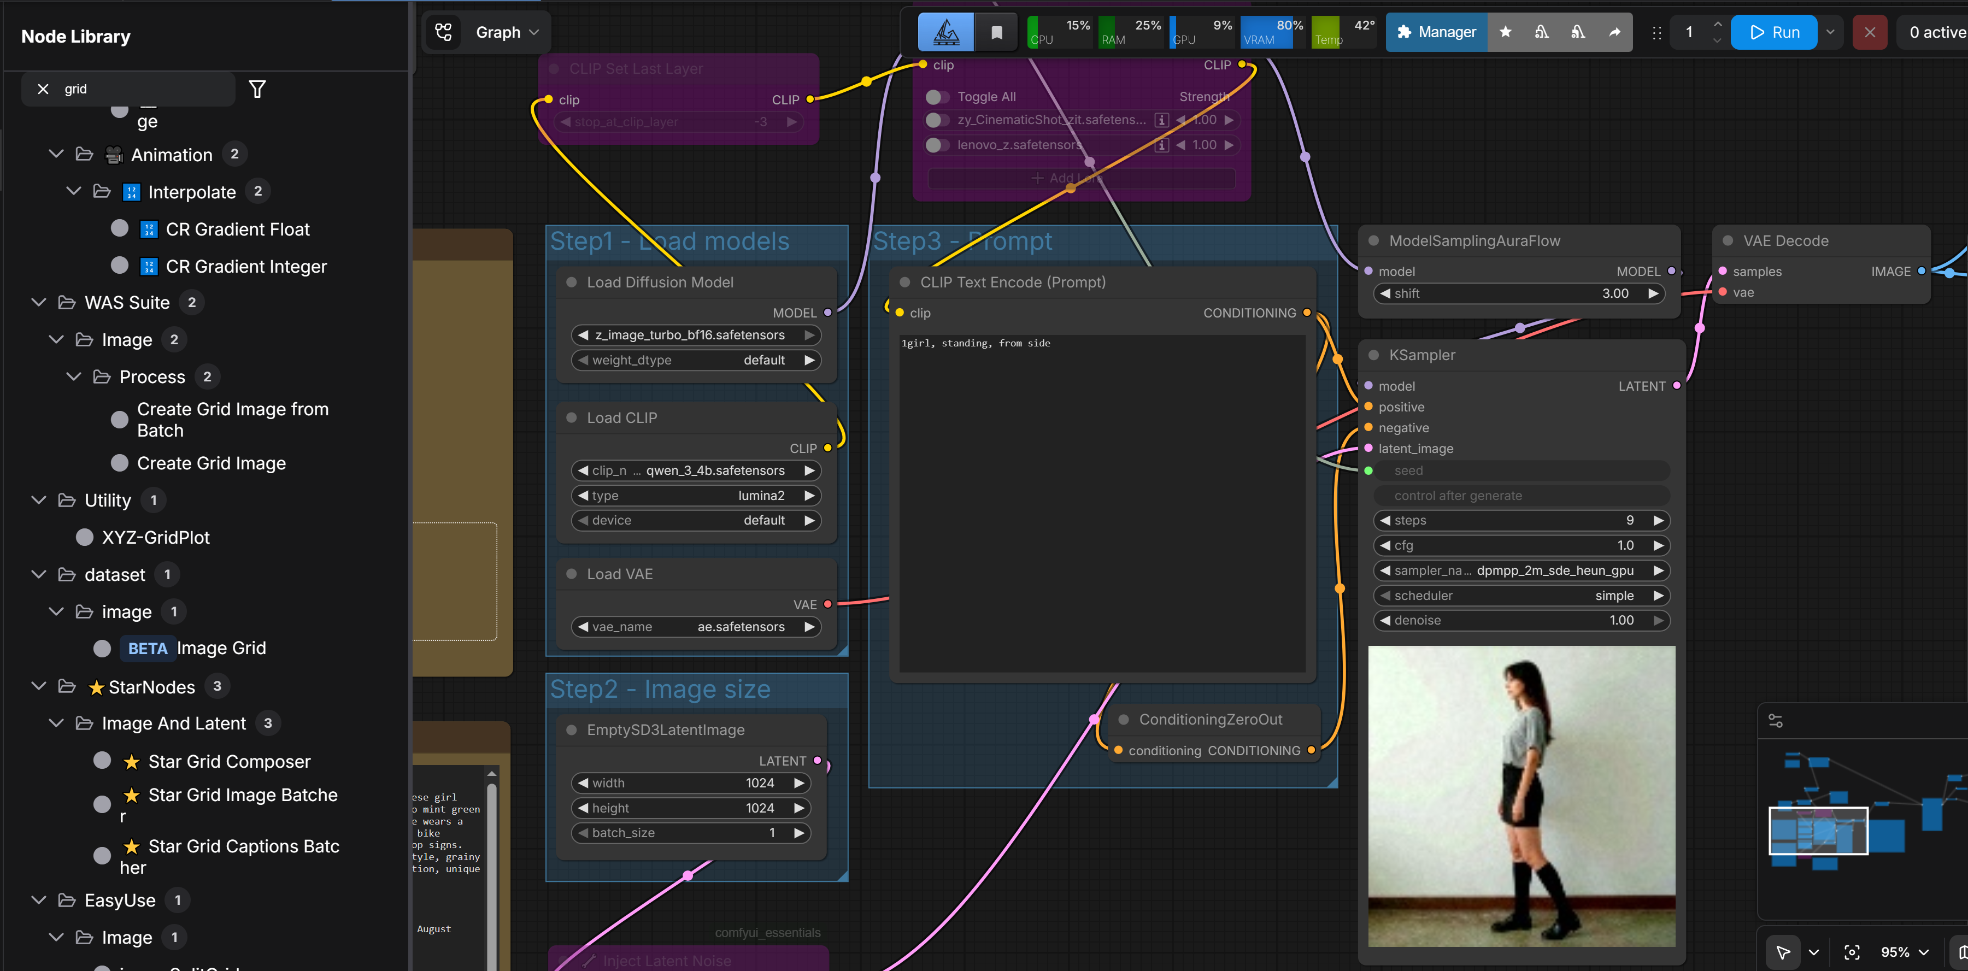
Task: Select the XYZ-GridPlot node
Action: tap(156, 538)
